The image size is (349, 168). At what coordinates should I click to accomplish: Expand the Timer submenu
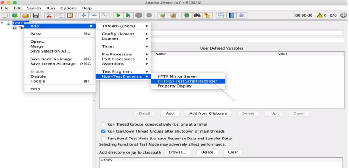[x=123, y=46]
